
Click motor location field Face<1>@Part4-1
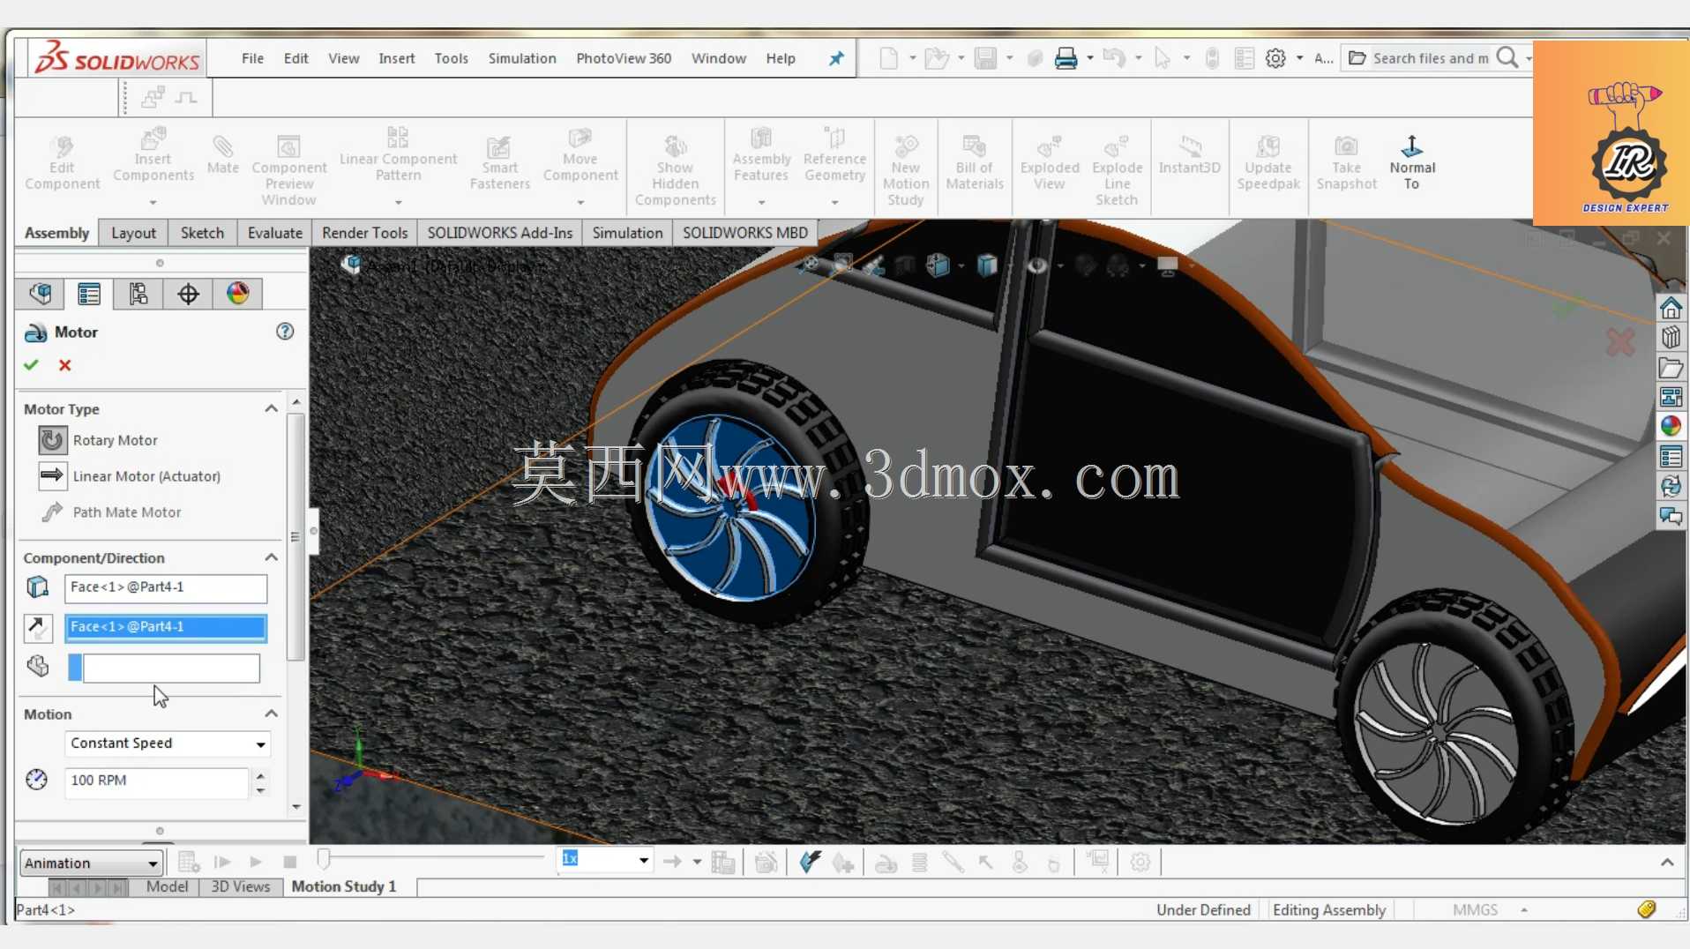click(166, 587)
